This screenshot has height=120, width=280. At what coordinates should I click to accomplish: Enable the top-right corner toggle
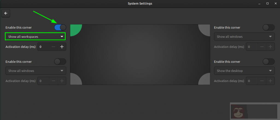coord(269,28)
